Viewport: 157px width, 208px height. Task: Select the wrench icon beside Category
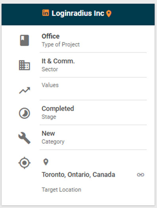pos(25,138)
